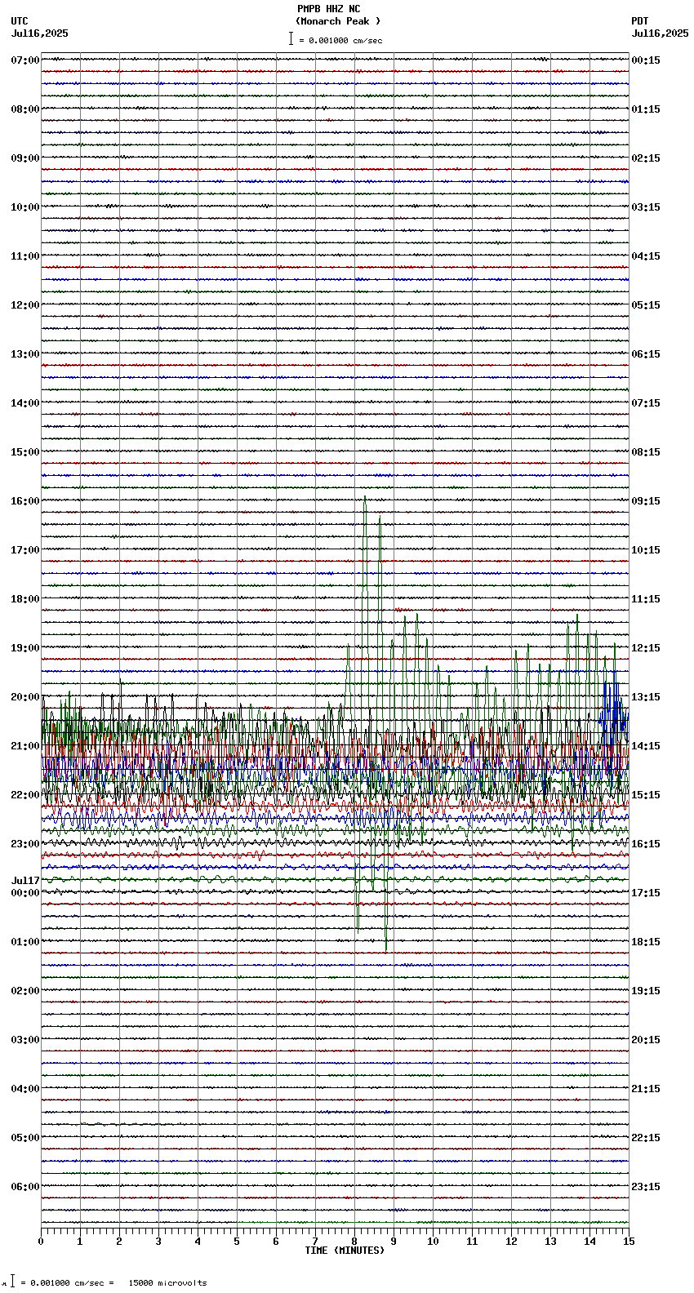Click the '12:00' UTC time label
The width and height of the screenshot is (694, 1293).
click(x=25, y=305)
